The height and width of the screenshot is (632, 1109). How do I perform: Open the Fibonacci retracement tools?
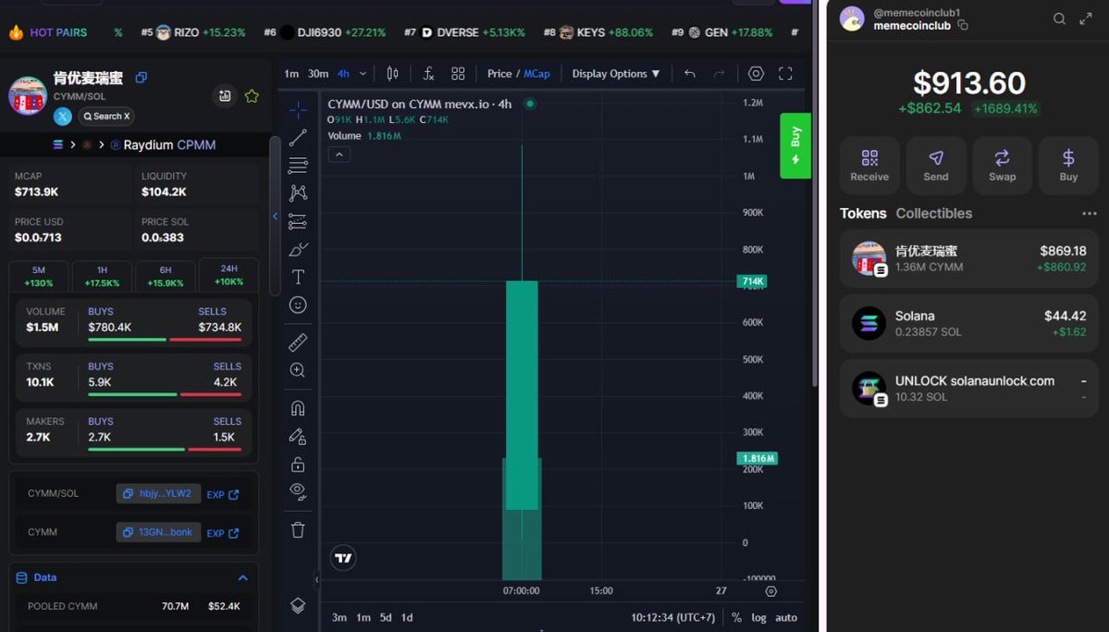(298, 166)
